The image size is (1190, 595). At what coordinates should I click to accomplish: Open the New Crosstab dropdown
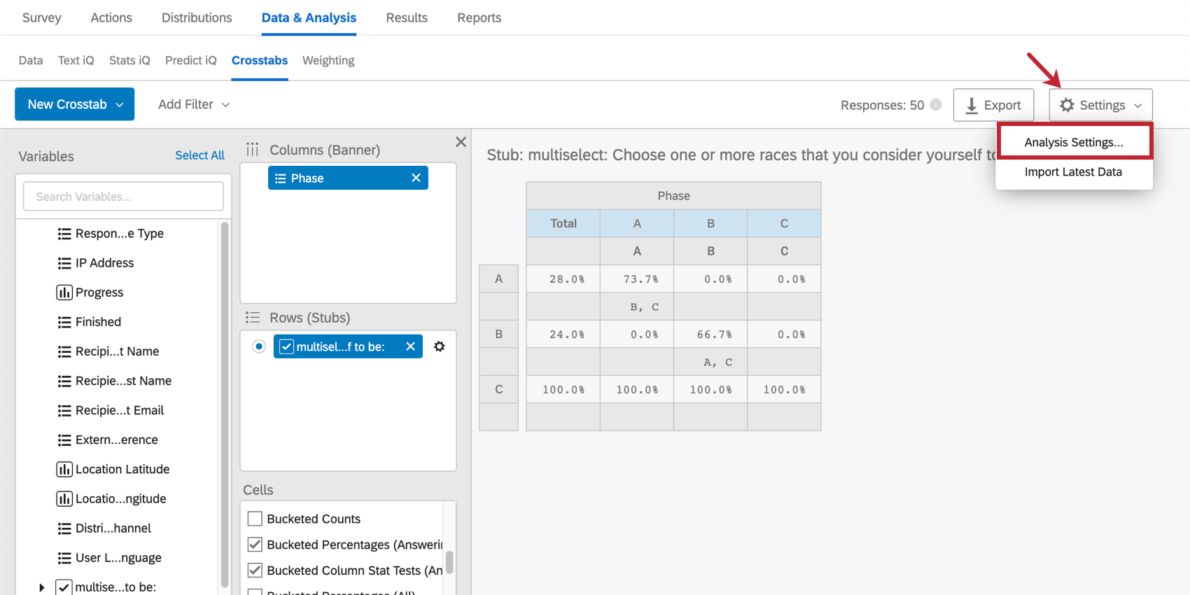[74, 104]
